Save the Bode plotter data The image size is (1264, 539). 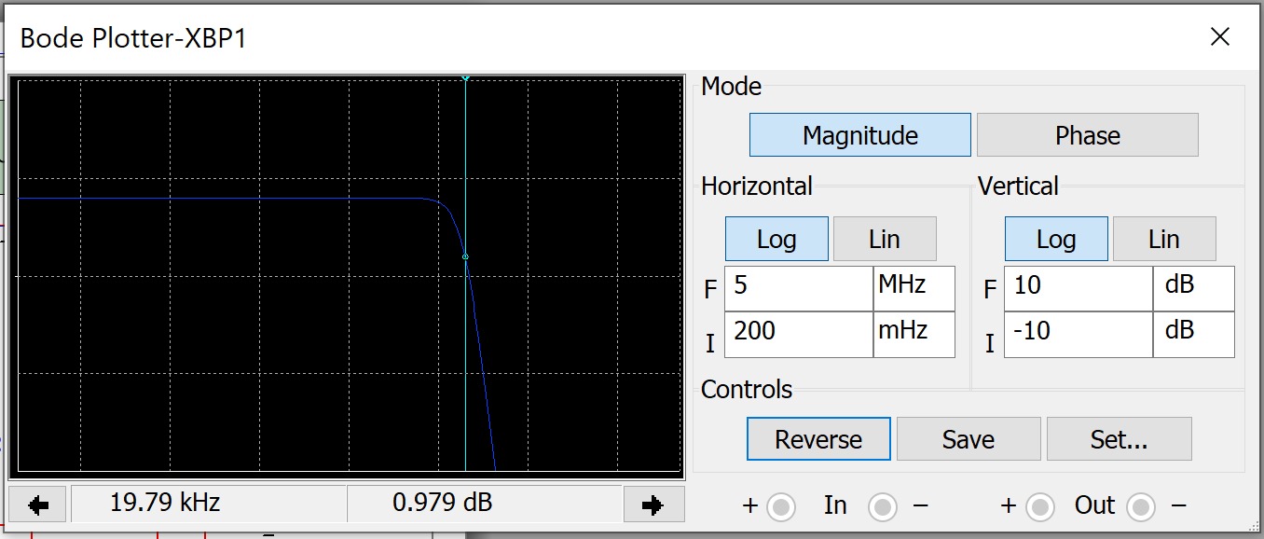(968, 438)
